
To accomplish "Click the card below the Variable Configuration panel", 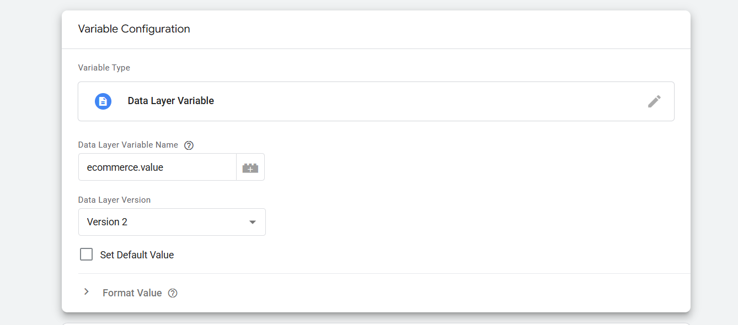I will (x=376, y=323).
